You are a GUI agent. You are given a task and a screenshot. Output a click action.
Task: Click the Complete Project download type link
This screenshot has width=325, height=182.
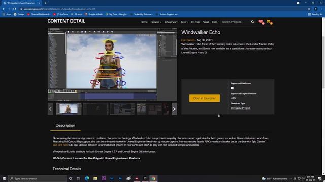240,108
